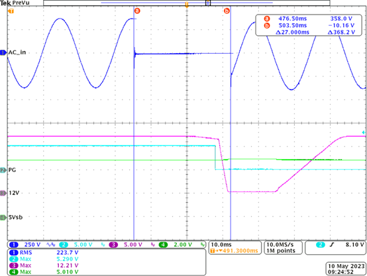Select cursor b marker at top
Image resolution: width=367 pixels, height=276 pixels.
tap(227, 11)
